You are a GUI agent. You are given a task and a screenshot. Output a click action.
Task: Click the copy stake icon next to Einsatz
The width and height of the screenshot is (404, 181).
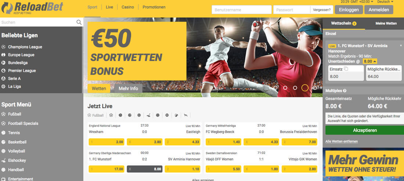pyautogui.click(x=346, y=69)
